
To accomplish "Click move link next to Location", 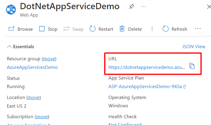I will click(34, 98).
